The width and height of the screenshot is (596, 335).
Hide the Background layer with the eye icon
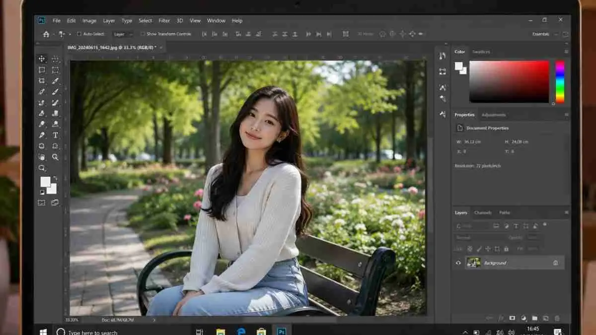coord(458,263)
